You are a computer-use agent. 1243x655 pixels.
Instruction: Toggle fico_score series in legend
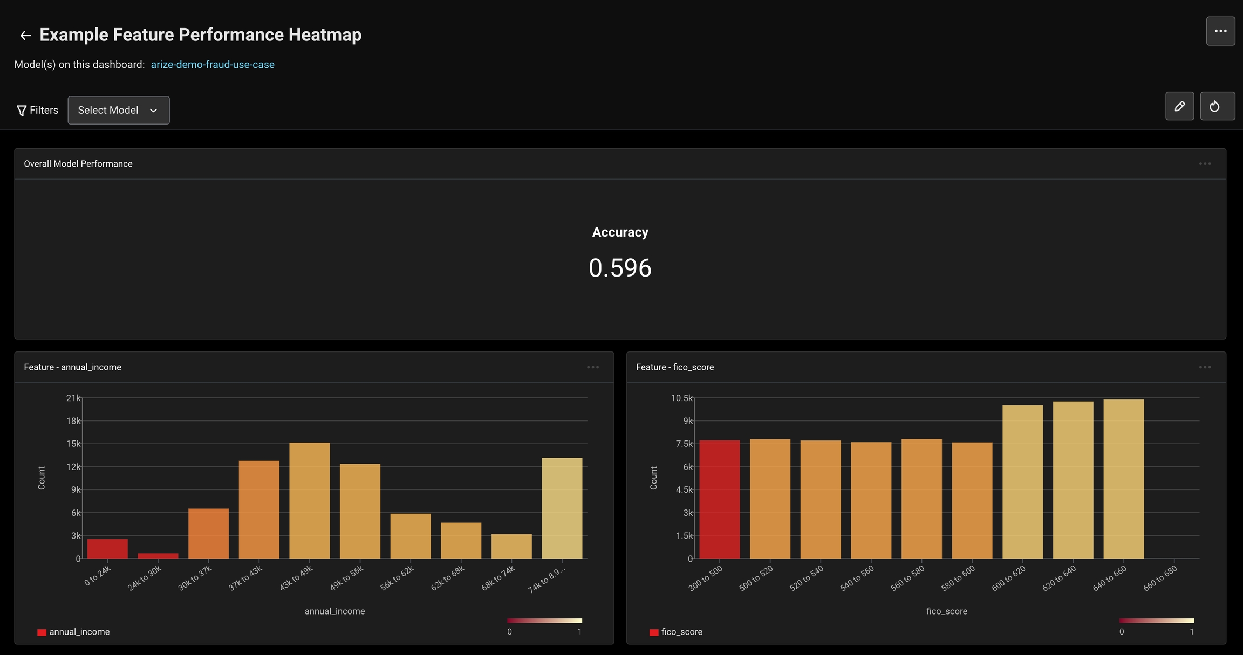pos(676,632)
